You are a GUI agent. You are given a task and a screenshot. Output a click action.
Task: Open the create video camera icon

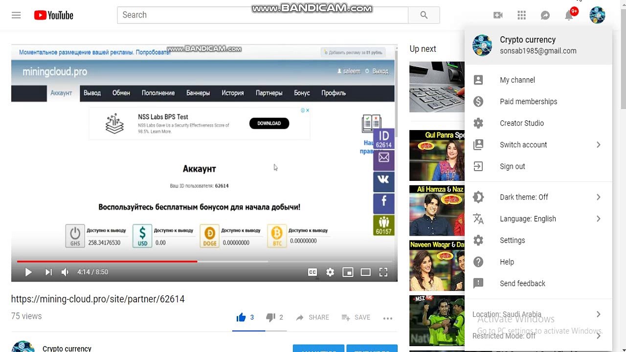tap(498, 15)
